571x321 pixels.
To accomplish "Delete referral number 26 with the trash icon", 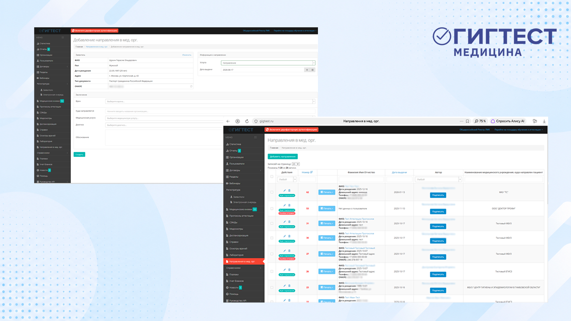I will (289, 270).
